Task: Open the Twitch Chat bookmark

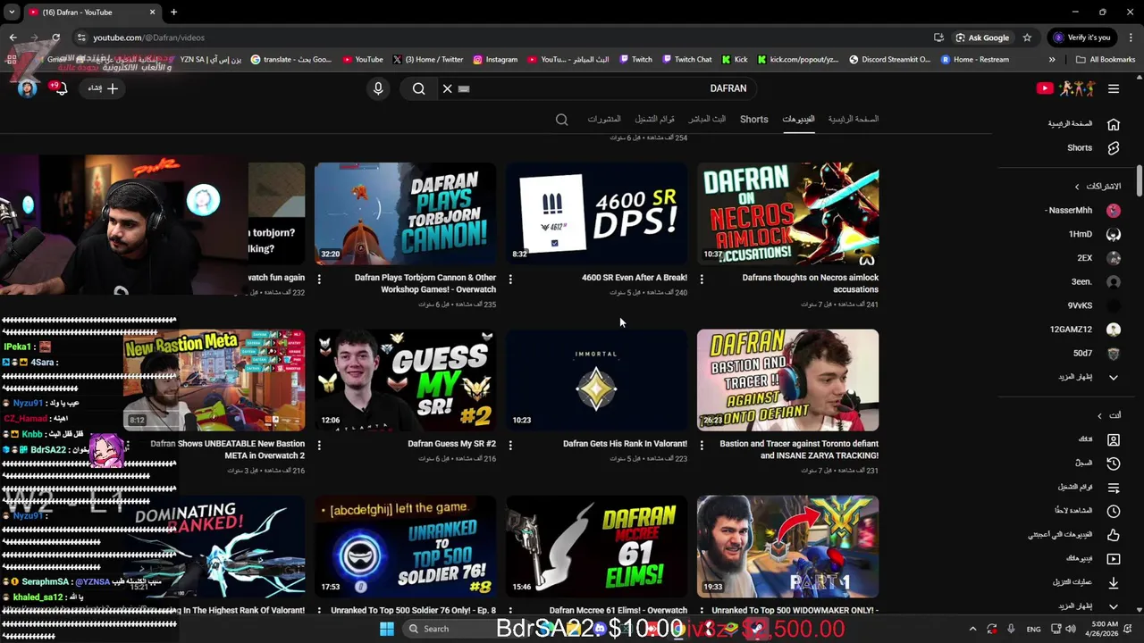Action: (x=686, y=60)
